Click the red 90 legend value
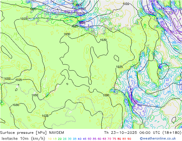 tap(129, 139)
